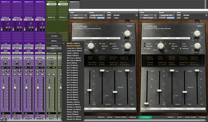Record-enable the Audio 2 track

19,71
